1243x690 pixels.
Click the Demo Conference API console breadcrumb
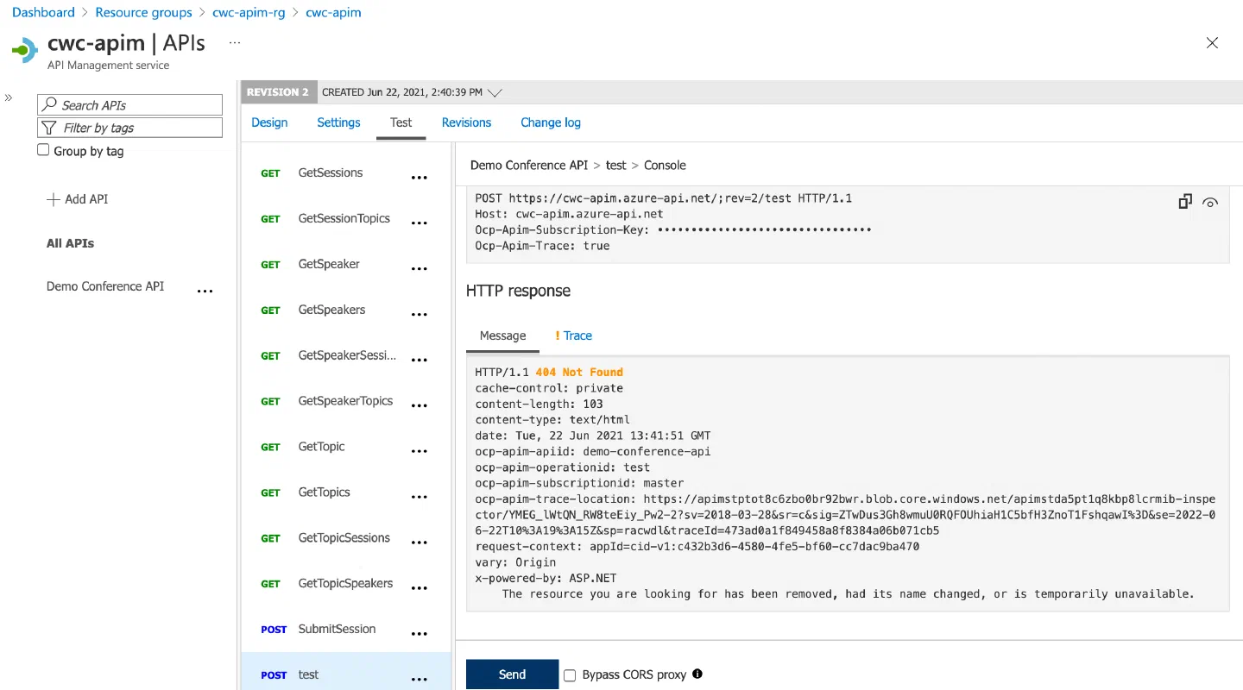[x=529, y=165]
